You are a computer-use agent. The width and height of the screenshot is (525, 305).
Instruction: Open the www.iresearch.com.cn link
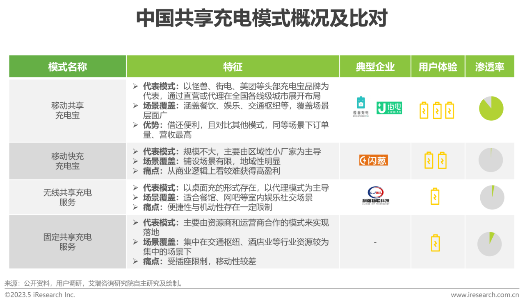(485, 295)
